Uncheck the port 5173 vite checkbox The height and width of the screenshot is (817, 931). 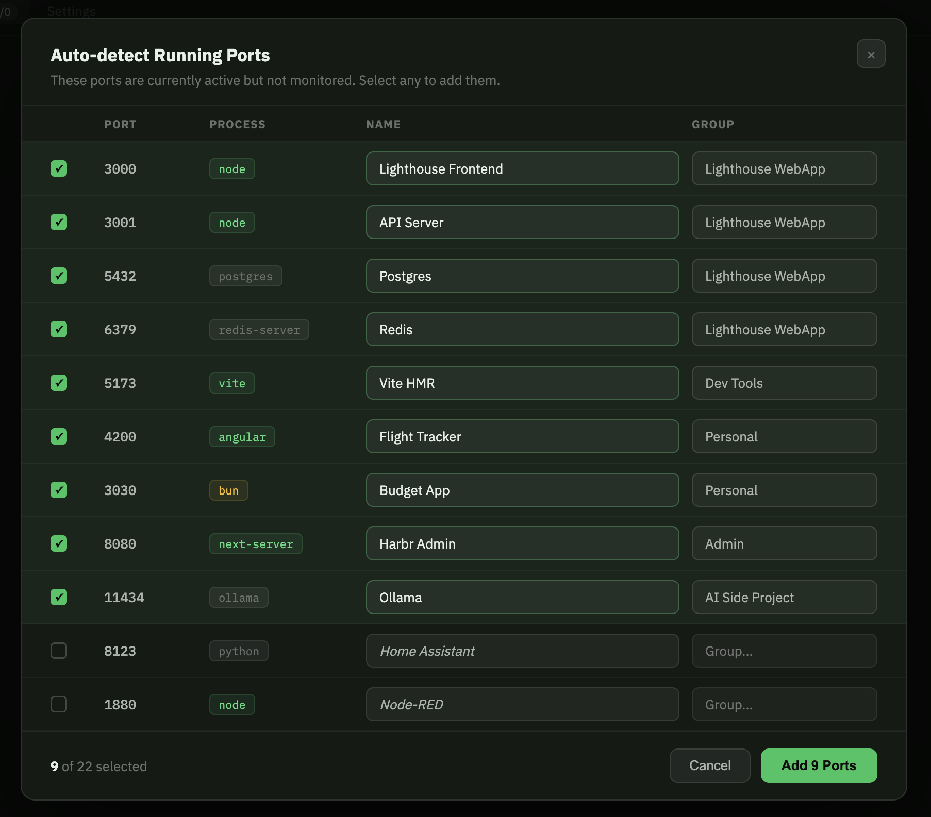(59, 383)
